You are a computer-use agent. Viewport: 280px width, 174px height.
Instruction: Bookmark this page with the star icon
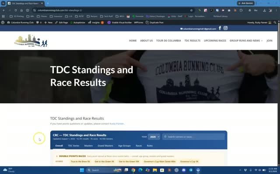pyautogui.click(x=192, y=10)
